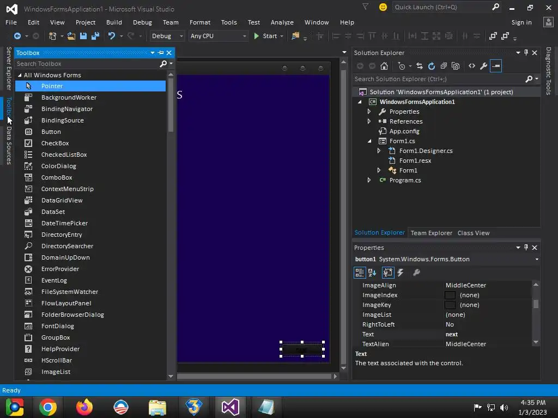Expand the Properties node in Solution Explorer
Viewport: 558px width, 418px height.
tap(369, 112)
